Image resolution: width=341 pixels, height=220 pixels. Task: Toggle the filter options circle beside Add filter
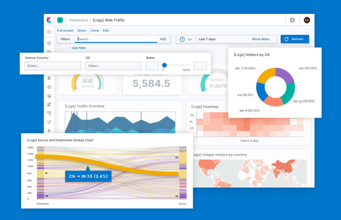coord(60,48)
